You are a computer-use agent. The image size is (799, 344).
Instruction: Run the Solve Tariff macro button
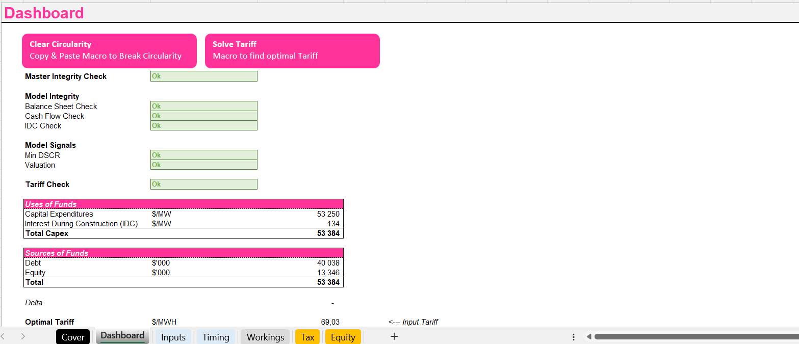[x=292, y=50]
